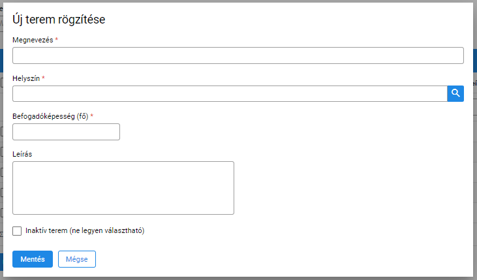Viewport: 477px width, 280px height.
Task: Click the red asterisk beside Megnevezés
Action: pos(57,40)
